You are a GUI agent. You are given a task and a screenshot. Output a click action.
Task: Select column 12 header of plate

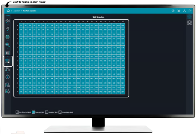point(70,22)
